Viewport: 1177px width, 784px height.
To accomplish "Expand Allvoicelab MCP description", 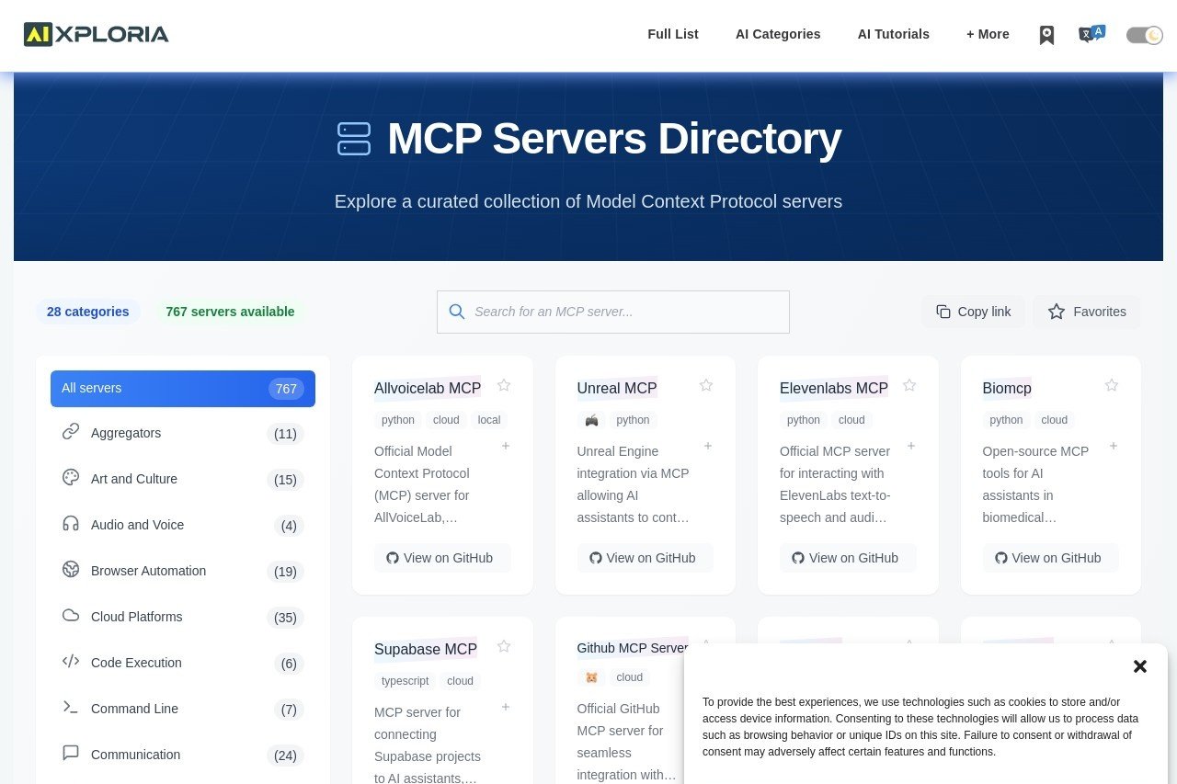I will 506,446.
